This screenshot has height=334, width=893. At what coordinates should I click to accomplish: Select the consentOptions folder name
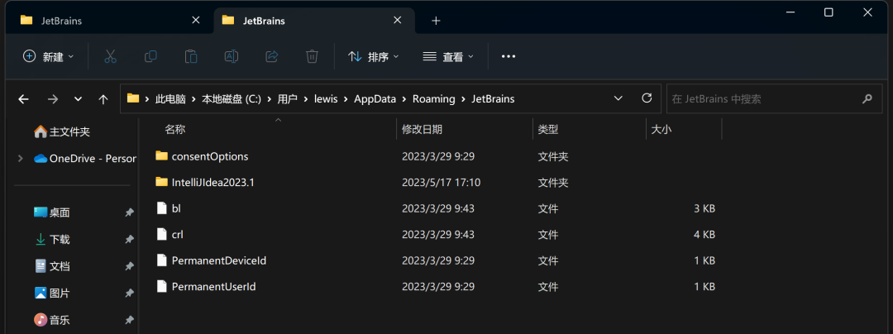pyautogui.click(x=209, y=156)
